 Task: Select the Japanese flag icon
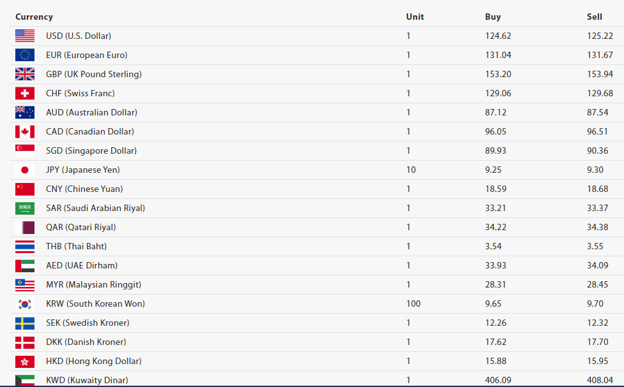click(25, 170)
